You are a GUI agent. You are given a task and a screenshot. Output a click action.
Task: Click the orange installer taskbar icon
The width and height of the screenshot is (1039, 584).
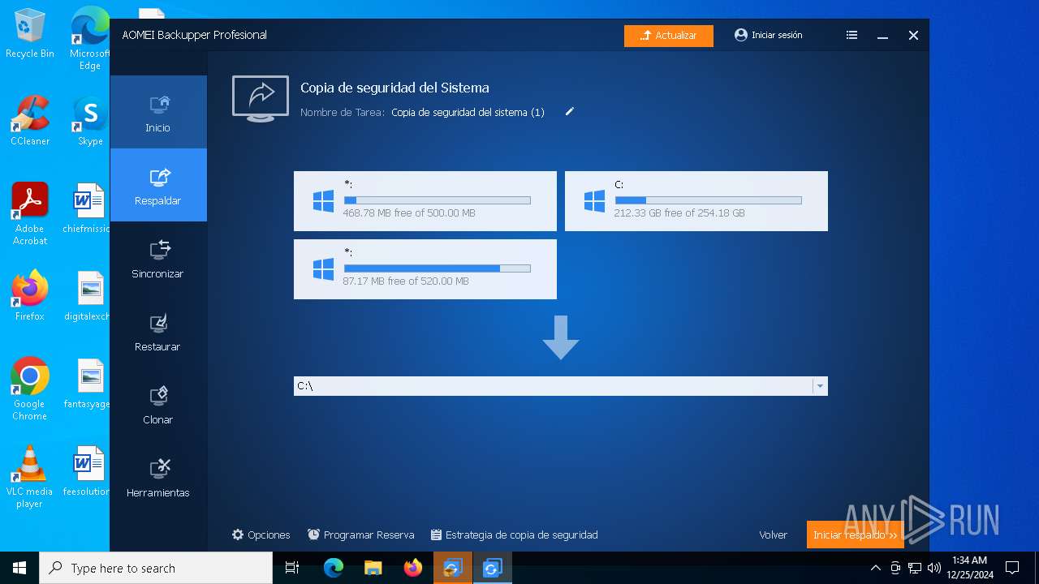453,568
